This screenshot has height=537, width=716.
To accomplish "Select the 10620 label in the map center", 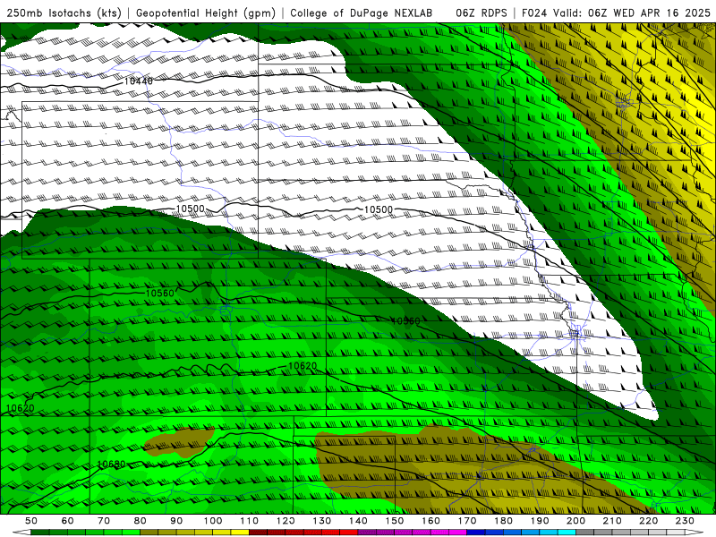I will [303, 366].
